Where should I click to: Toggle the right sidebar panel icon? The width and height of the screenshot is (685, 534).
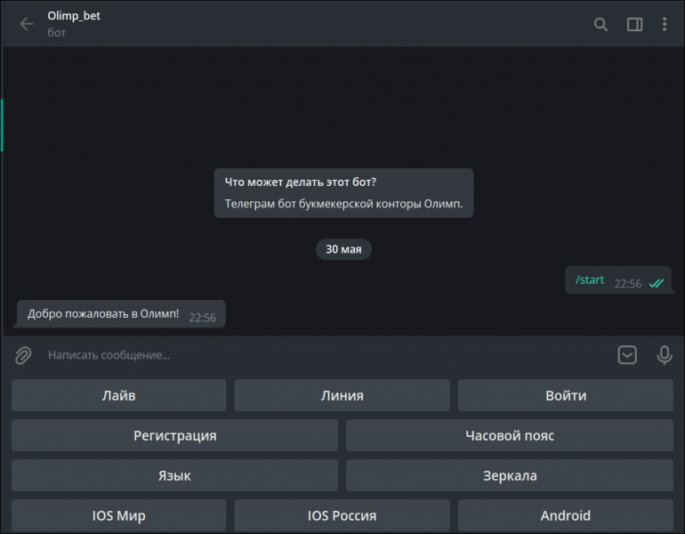click(x=635, y=24)
